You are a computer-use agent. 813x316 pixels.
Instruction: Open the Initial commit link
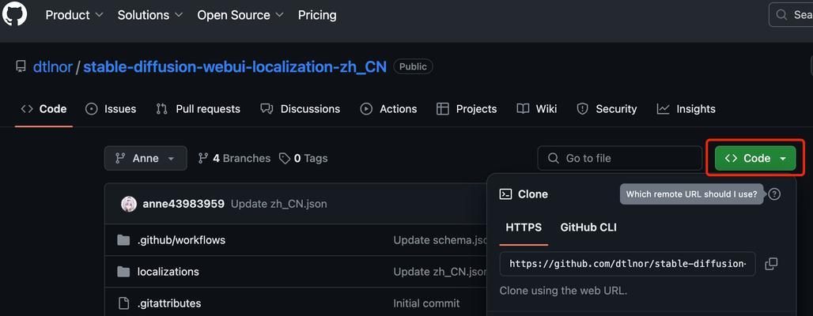coord(426,303)
